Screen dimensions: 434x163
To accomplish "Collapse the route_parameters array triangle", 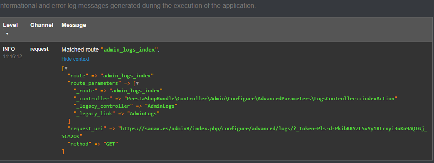I will pos(137,83).
